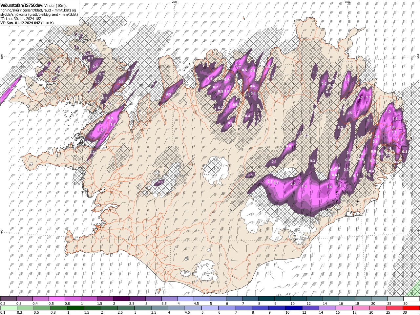Pick the dark purple 2–2.5 upper scale swatch

(x=121, y=299)
